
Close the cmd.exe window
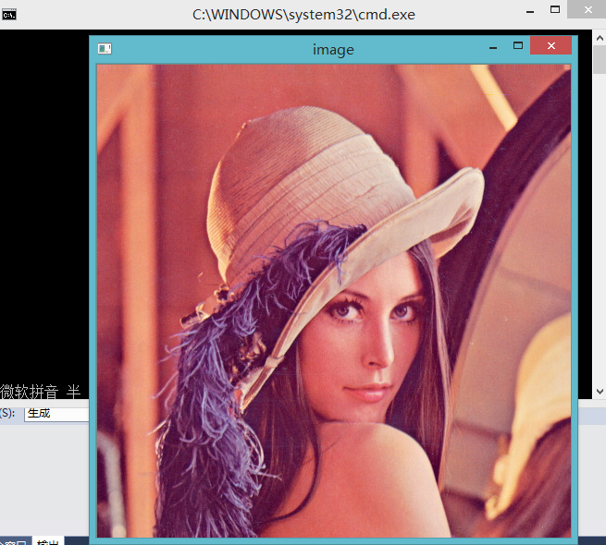(587, 9)
